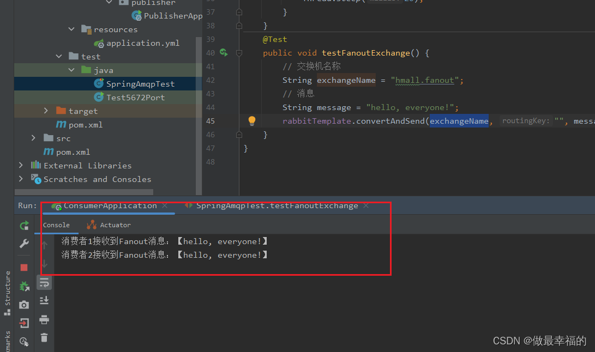
Task: Collapse the publisher package
Action: click(x=109, y=2)
